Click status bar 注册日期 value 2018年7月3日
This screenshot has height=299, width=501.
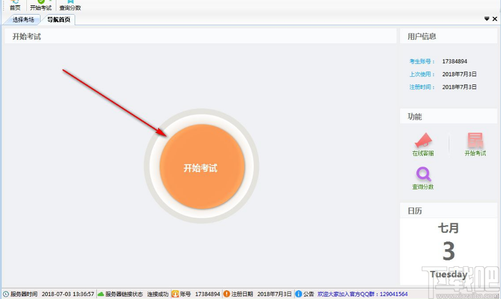point(274,294)
